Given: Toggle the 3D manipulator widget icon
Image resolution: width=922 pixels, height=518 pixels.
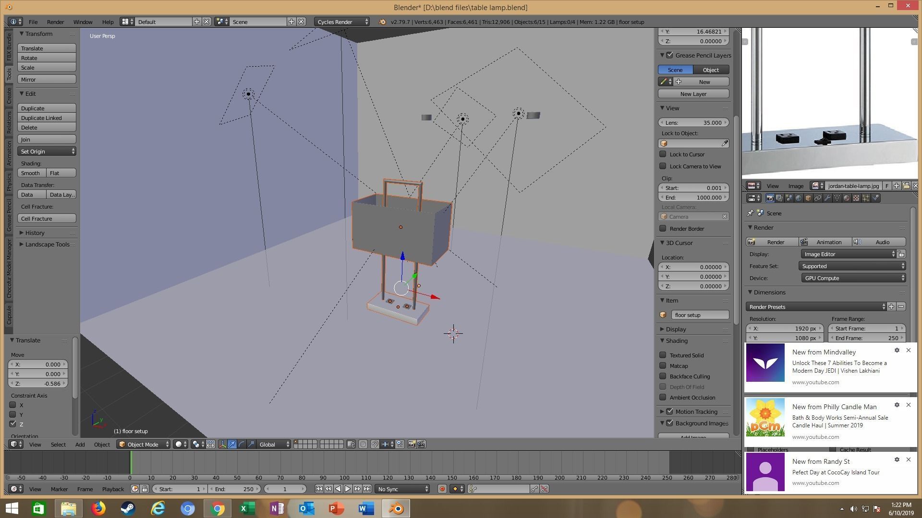Looking at the screenshot, I should 222,444.
